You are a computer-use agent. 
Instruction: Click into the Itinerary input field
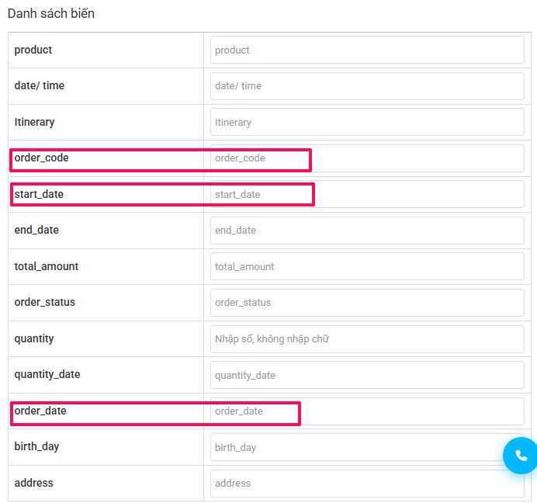[367, 123]
